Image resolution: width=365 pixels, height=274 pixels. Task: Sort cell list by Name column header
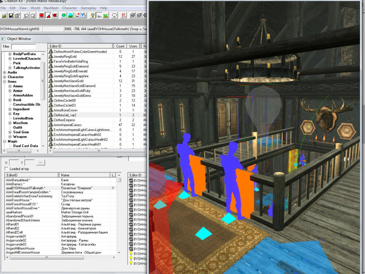tap(84, 175)
